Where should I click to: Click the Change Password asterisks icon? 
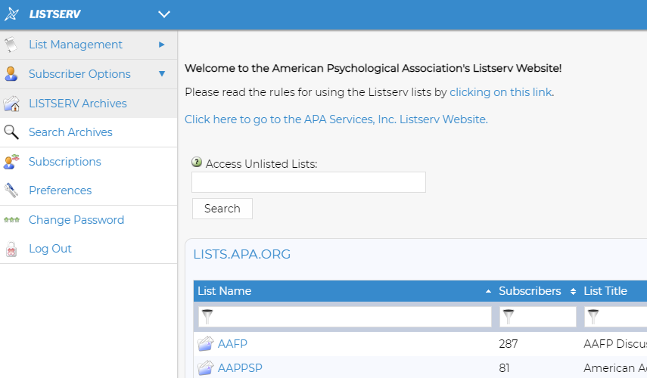pos(11,220)
